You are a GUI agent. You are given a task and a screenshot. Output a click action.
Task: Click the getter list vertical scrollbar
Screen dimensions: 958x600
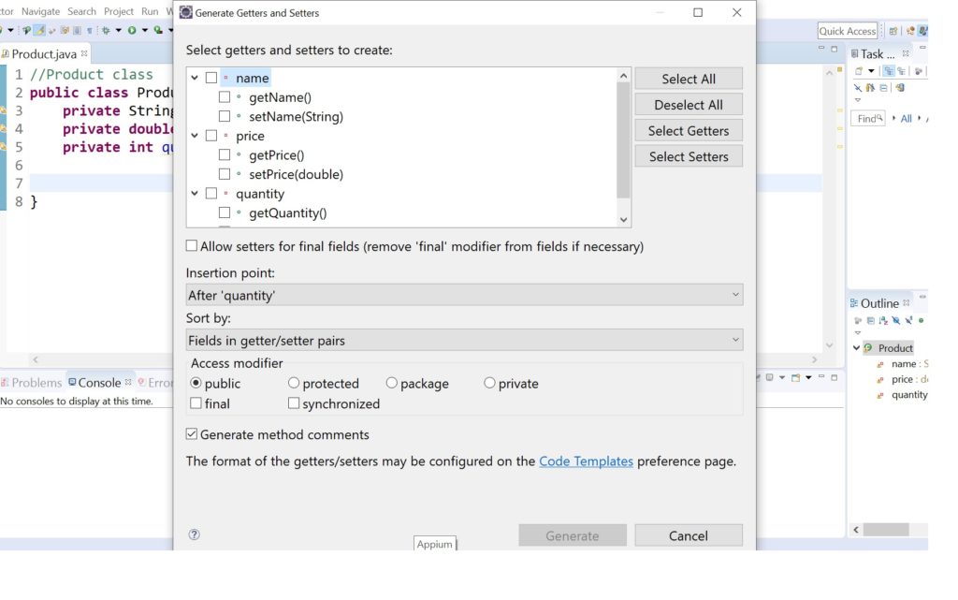pyautogui.click(x=623, y=148)
